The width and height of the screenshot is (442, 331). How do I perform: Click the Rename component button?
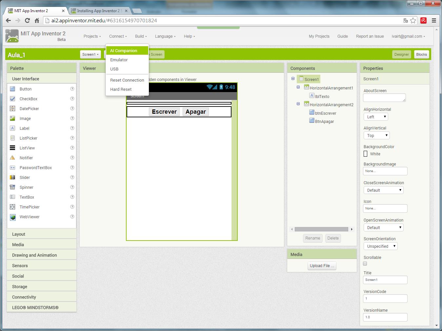(x=312, y=238)
